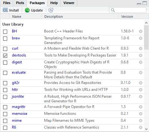Maximize the Packages pane
The width and height of the screenshot is (149, 132).
[x=145, y=3]
